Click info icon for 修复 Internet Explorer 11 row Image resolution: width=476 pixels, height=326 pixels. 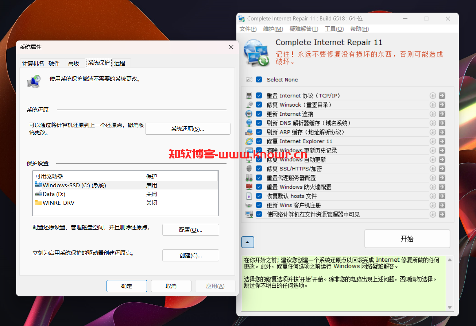(x=433, y=141)
